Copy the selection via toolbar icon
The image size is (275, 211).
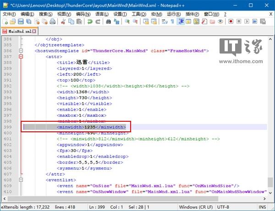click(x=71, y=22)
